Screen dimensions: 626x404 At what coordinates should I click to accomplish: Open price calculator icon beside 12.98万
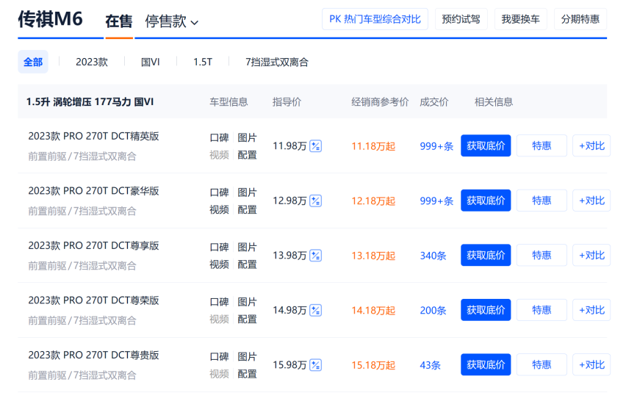[315, 201]
